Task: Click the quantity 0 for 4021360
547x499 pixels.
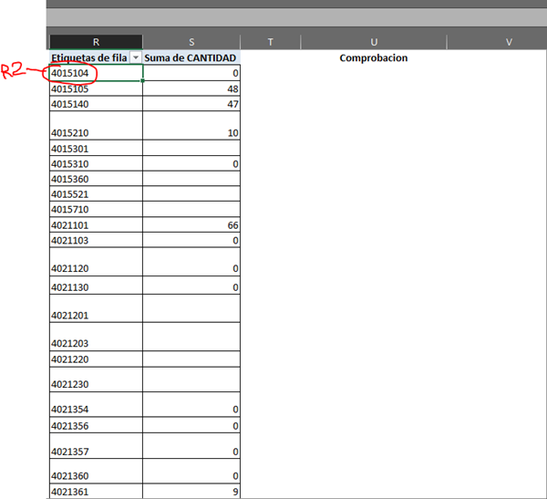Action: [x=191, y=471]
